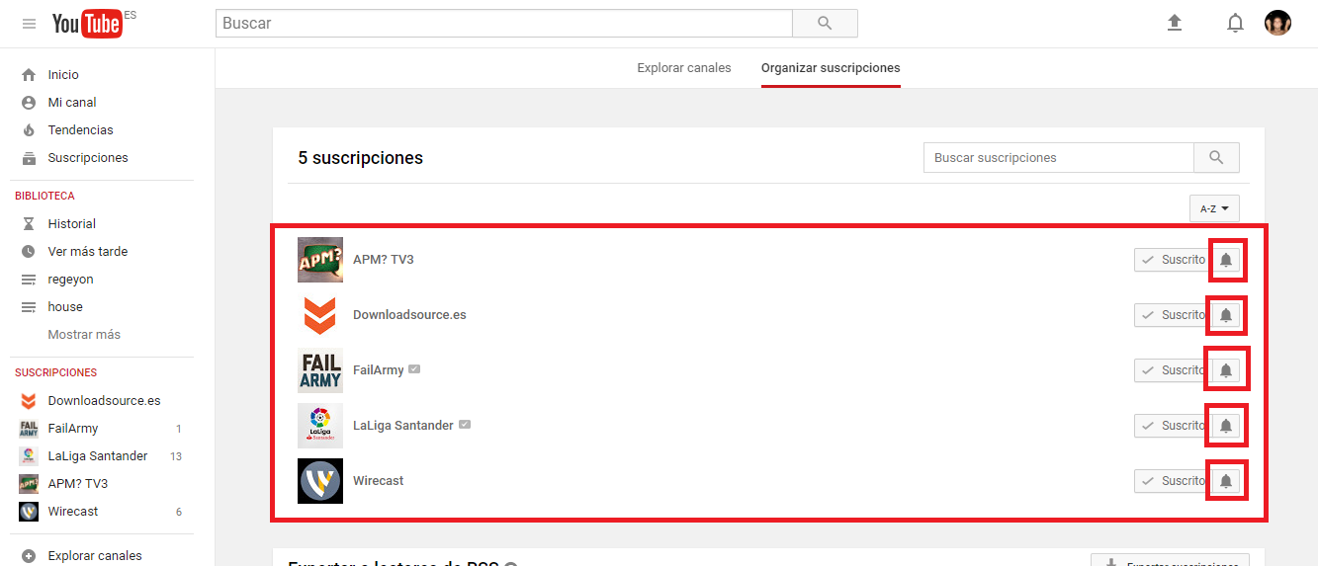
Task: Toggle notification bell for APM? TV3
Action: click(x=1226, y=260)
